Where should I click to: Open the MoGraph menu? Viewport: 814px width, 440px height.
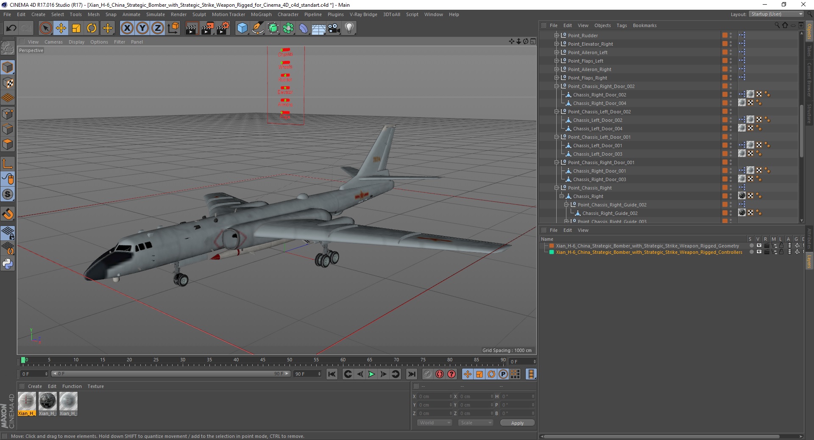[x=261, y=14]
